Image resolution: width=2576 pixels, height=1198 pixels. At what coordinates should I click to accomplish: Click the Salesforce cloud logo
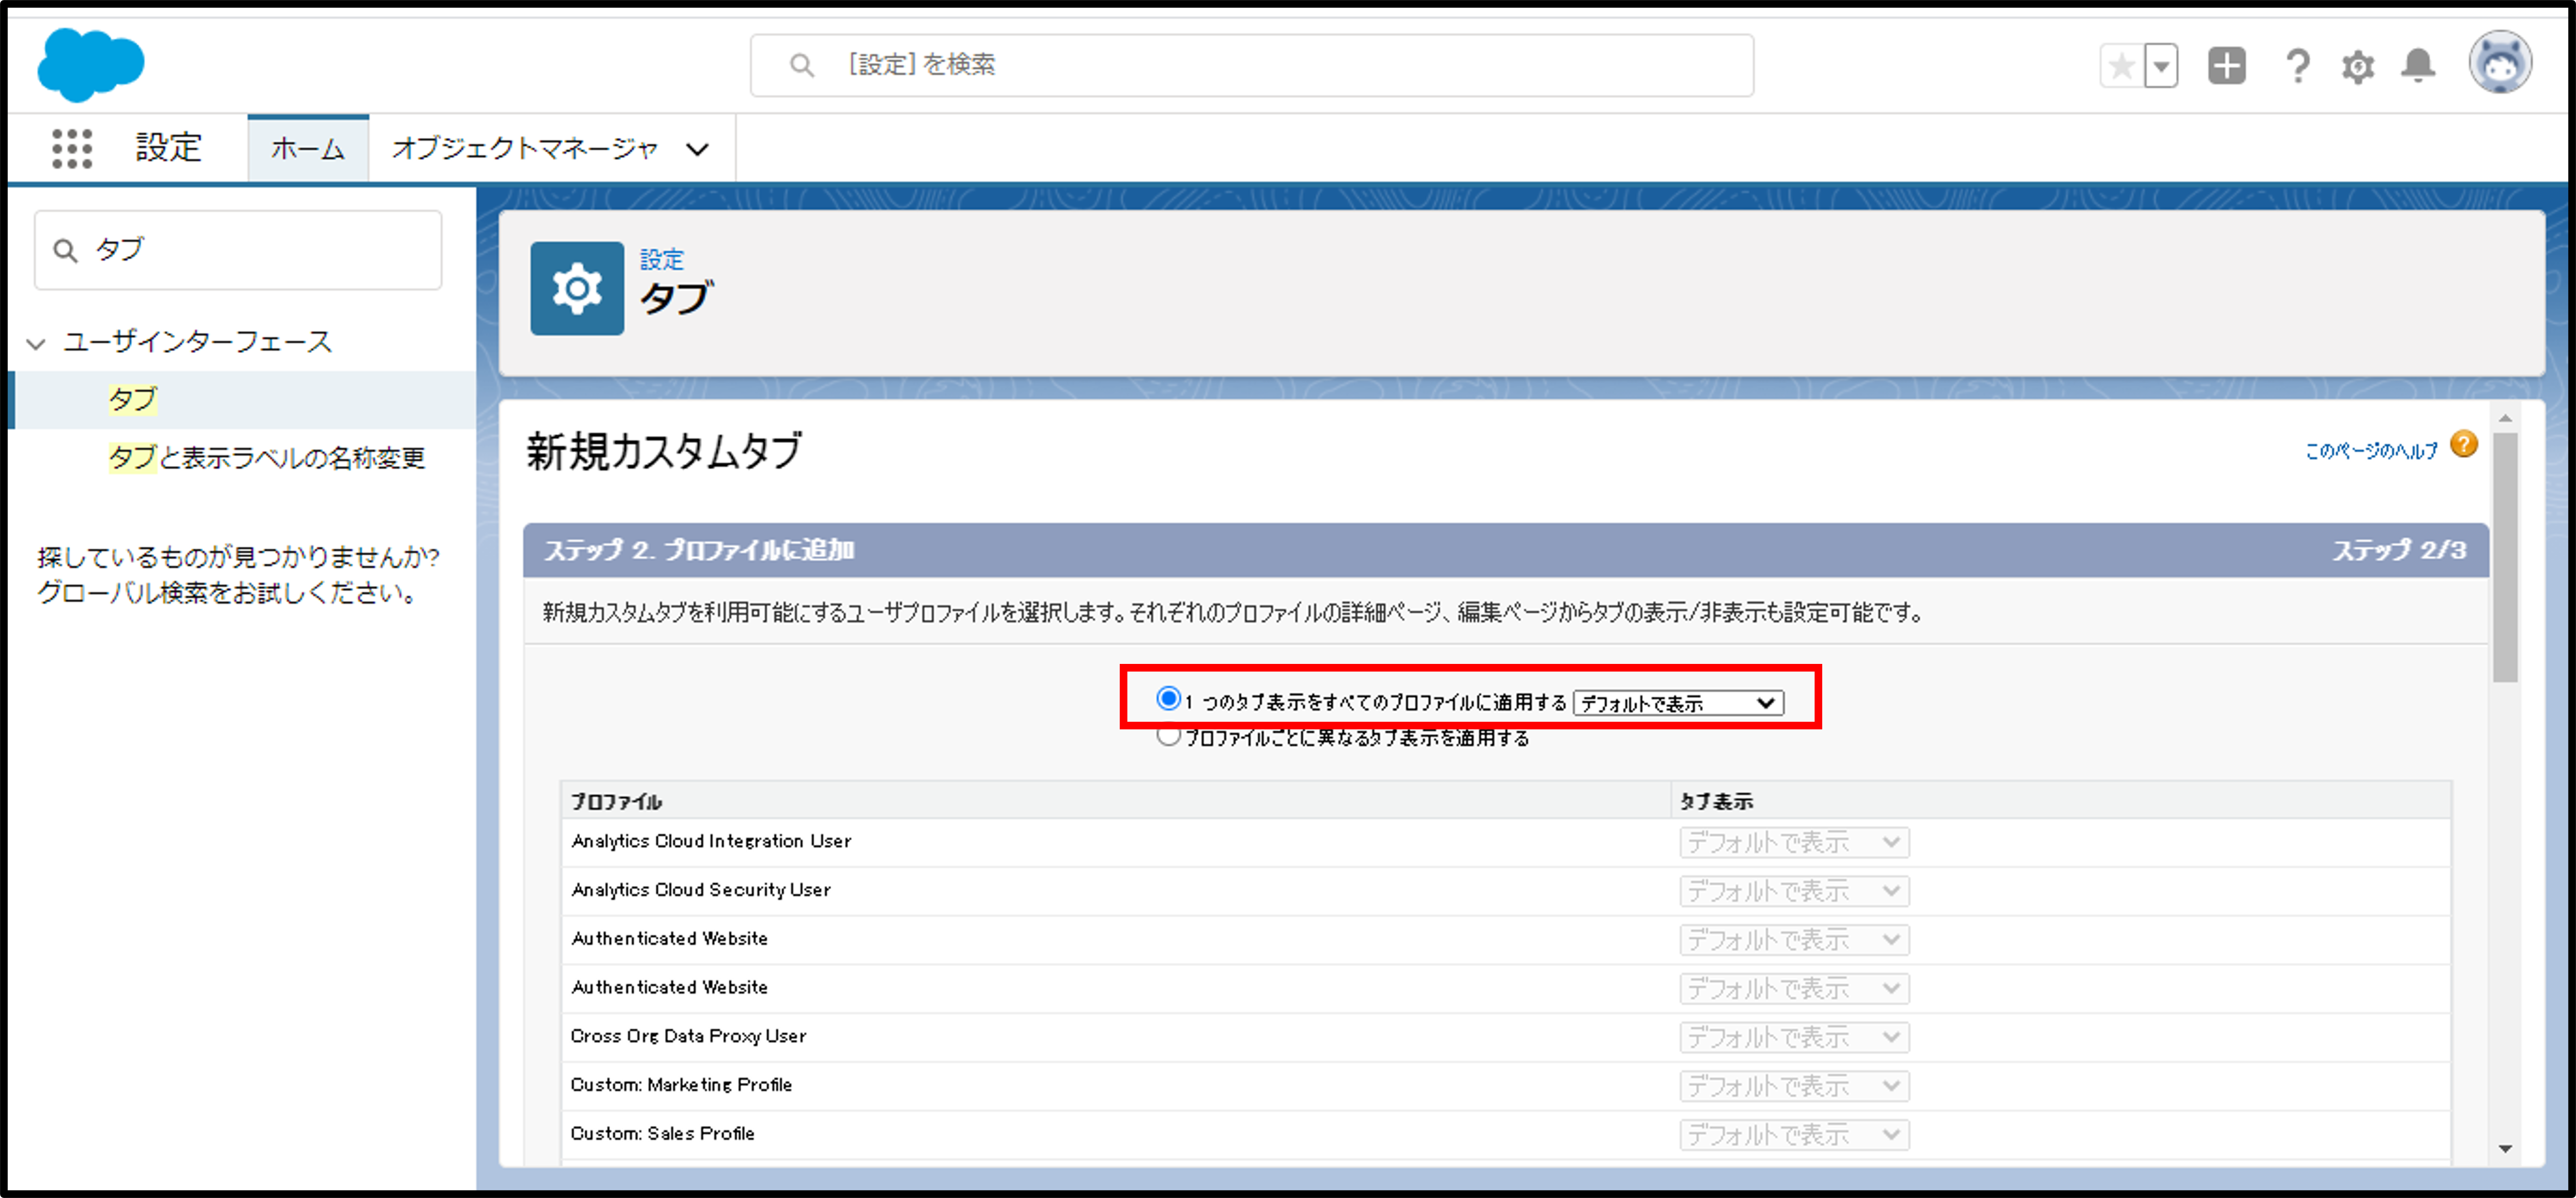90,64
